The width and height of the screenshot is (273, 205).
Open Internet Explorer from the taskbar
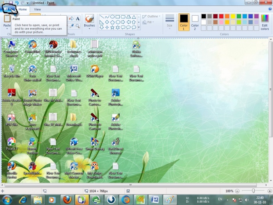tap(23, 200)
